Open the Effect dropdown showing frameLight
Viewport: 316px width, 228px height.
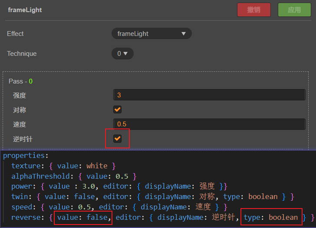[x=151, y=34]
